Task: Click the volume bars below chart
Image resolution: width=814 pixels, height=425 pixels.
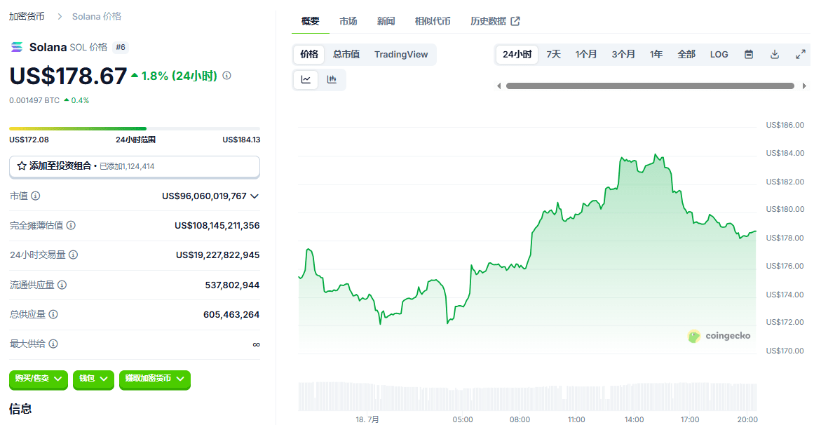Action: pyautogui.click(x=527, y=396)
